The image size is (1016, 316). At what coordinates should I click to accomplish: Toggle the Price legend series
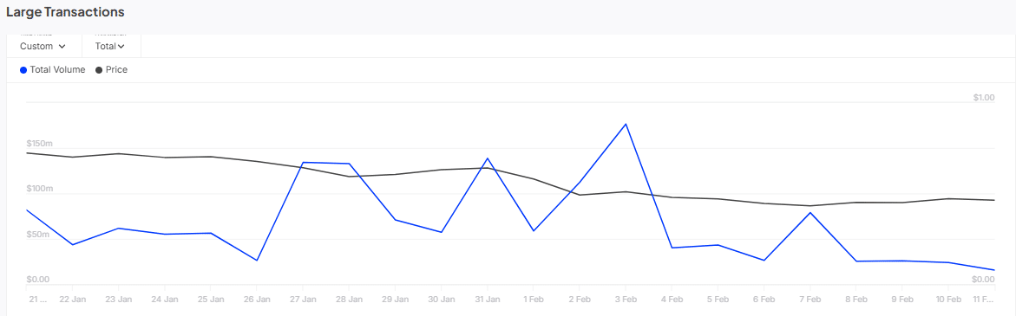[x=111, y=70]
